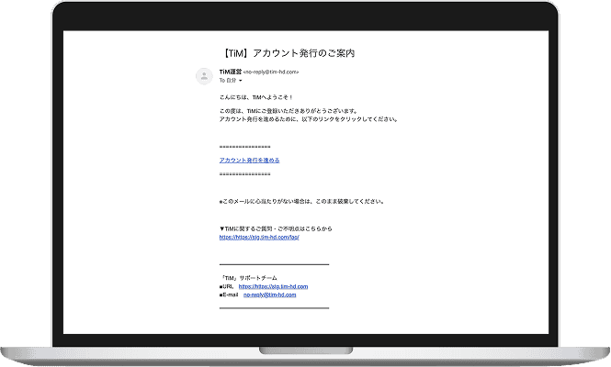Click the "To 自分" recipient text
This screenshot has width=611, height=367.
tap(228, 81)
